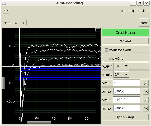151x126 pixels.
Task: Click the ymin value field
Action: pos(126,100)
